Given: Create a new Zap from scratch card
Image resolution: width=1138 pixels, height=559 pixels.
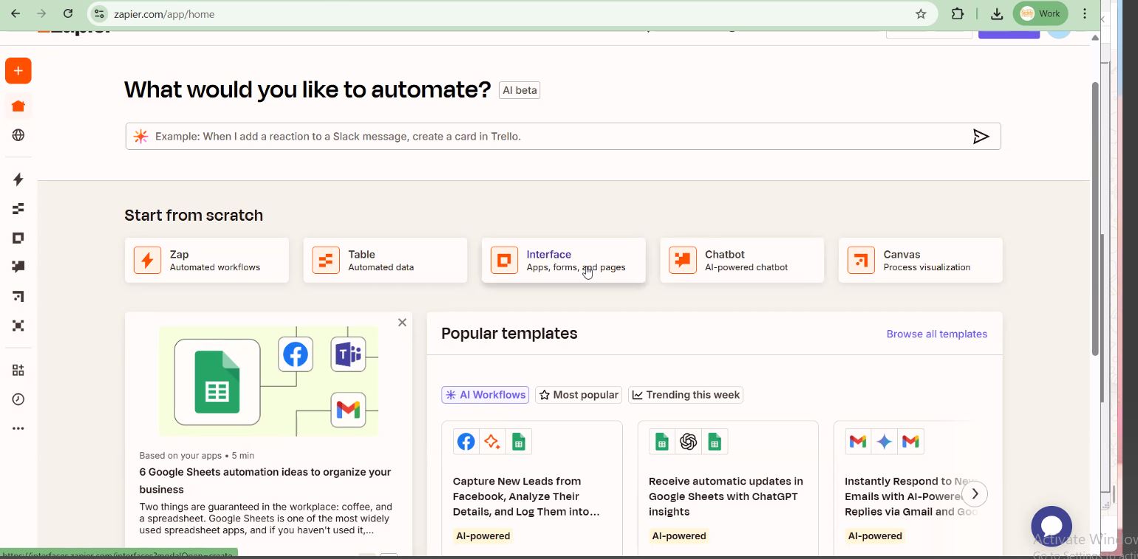Looking at the screenshot, I should pyautogui.click(x=207, y=260).
